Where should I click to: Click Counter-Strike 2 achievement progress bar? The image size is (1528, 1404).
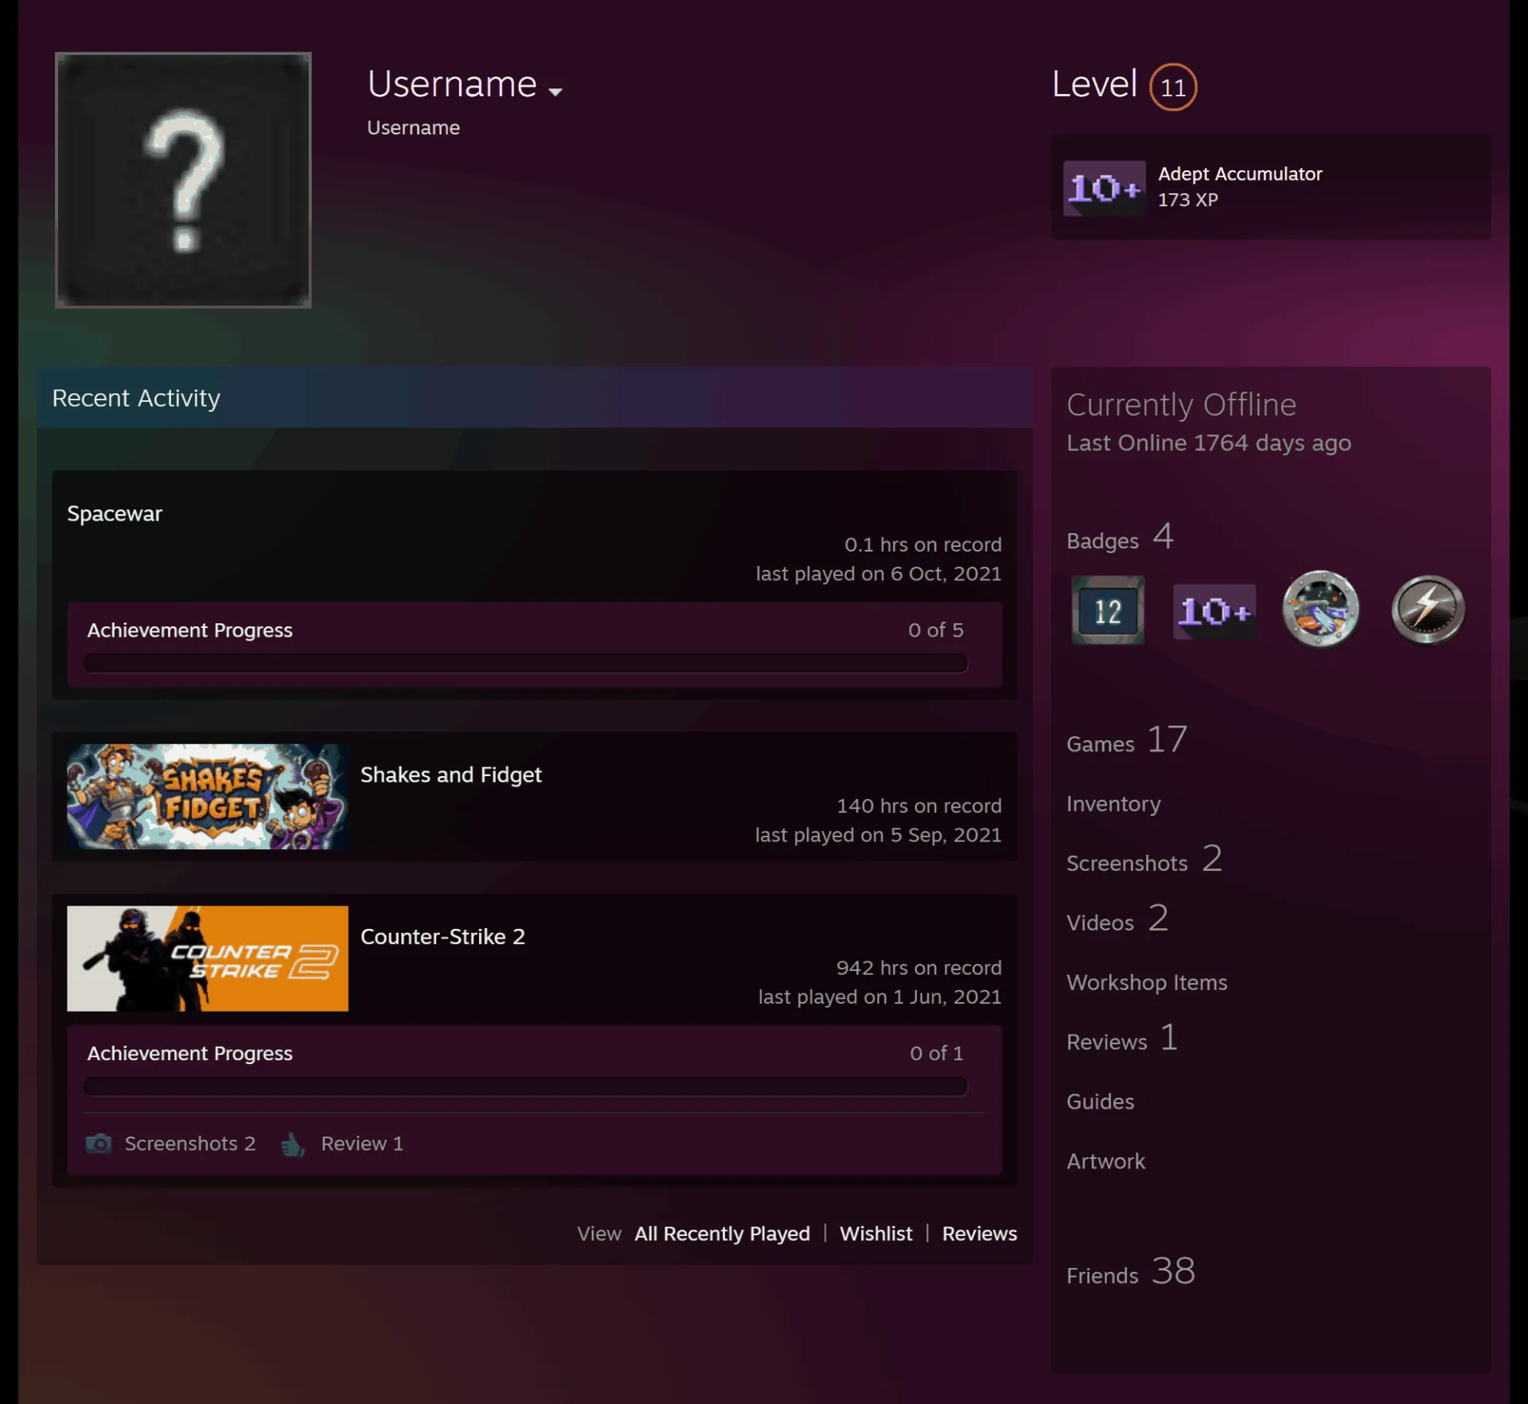click(x=525, y=1086)
